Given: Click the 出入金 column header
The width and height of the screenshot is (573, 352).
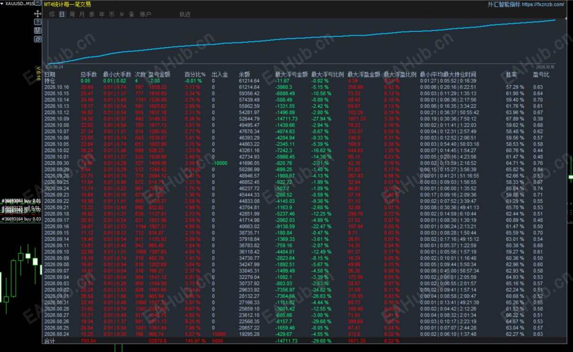Looking at the screenshot, I should point(220,75).
